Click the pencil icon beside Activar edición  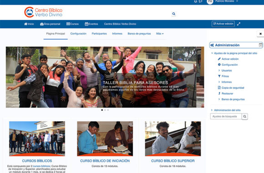click(219, 59)
